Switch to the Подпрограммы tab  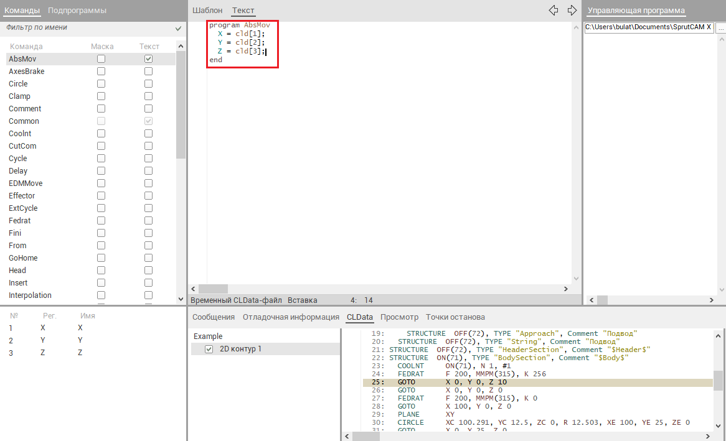click(77, 11)
